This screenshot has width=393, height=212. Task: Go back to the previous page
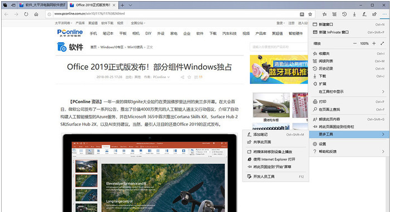tap(6, 14)
